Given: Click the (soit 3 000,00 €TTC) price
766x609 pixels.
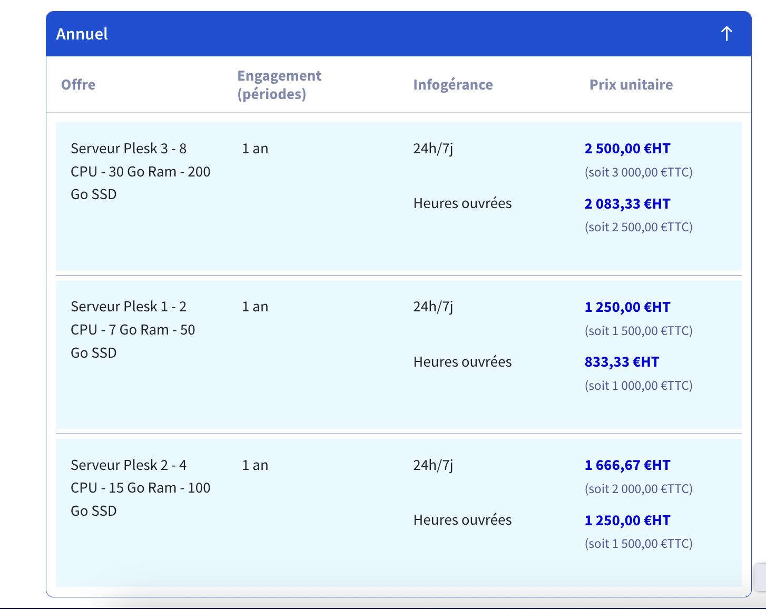Looking at the screenshot, I should click(639, 172).
